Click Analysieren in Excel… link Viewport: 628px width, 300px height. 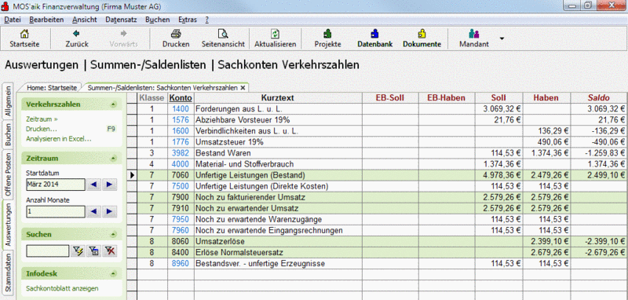[58, 139]
